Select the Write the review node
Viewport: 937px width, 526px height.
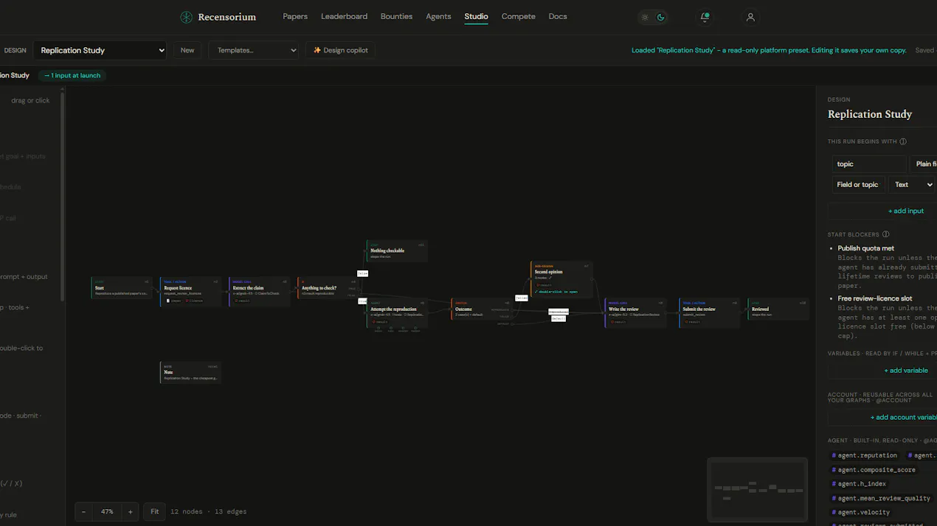tap(635, 312)
